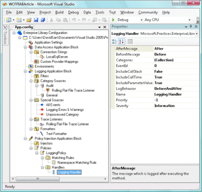Open the Community menu
This screenshot has height=192, width=202.
coord(148,12)
